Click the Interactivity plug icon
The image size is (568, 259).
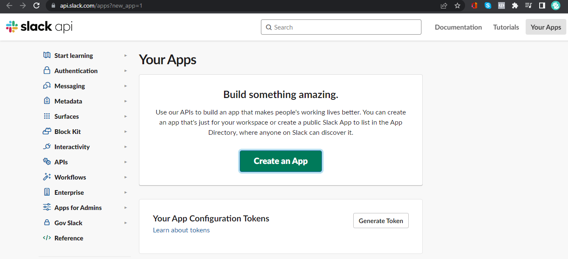[47, 147]
